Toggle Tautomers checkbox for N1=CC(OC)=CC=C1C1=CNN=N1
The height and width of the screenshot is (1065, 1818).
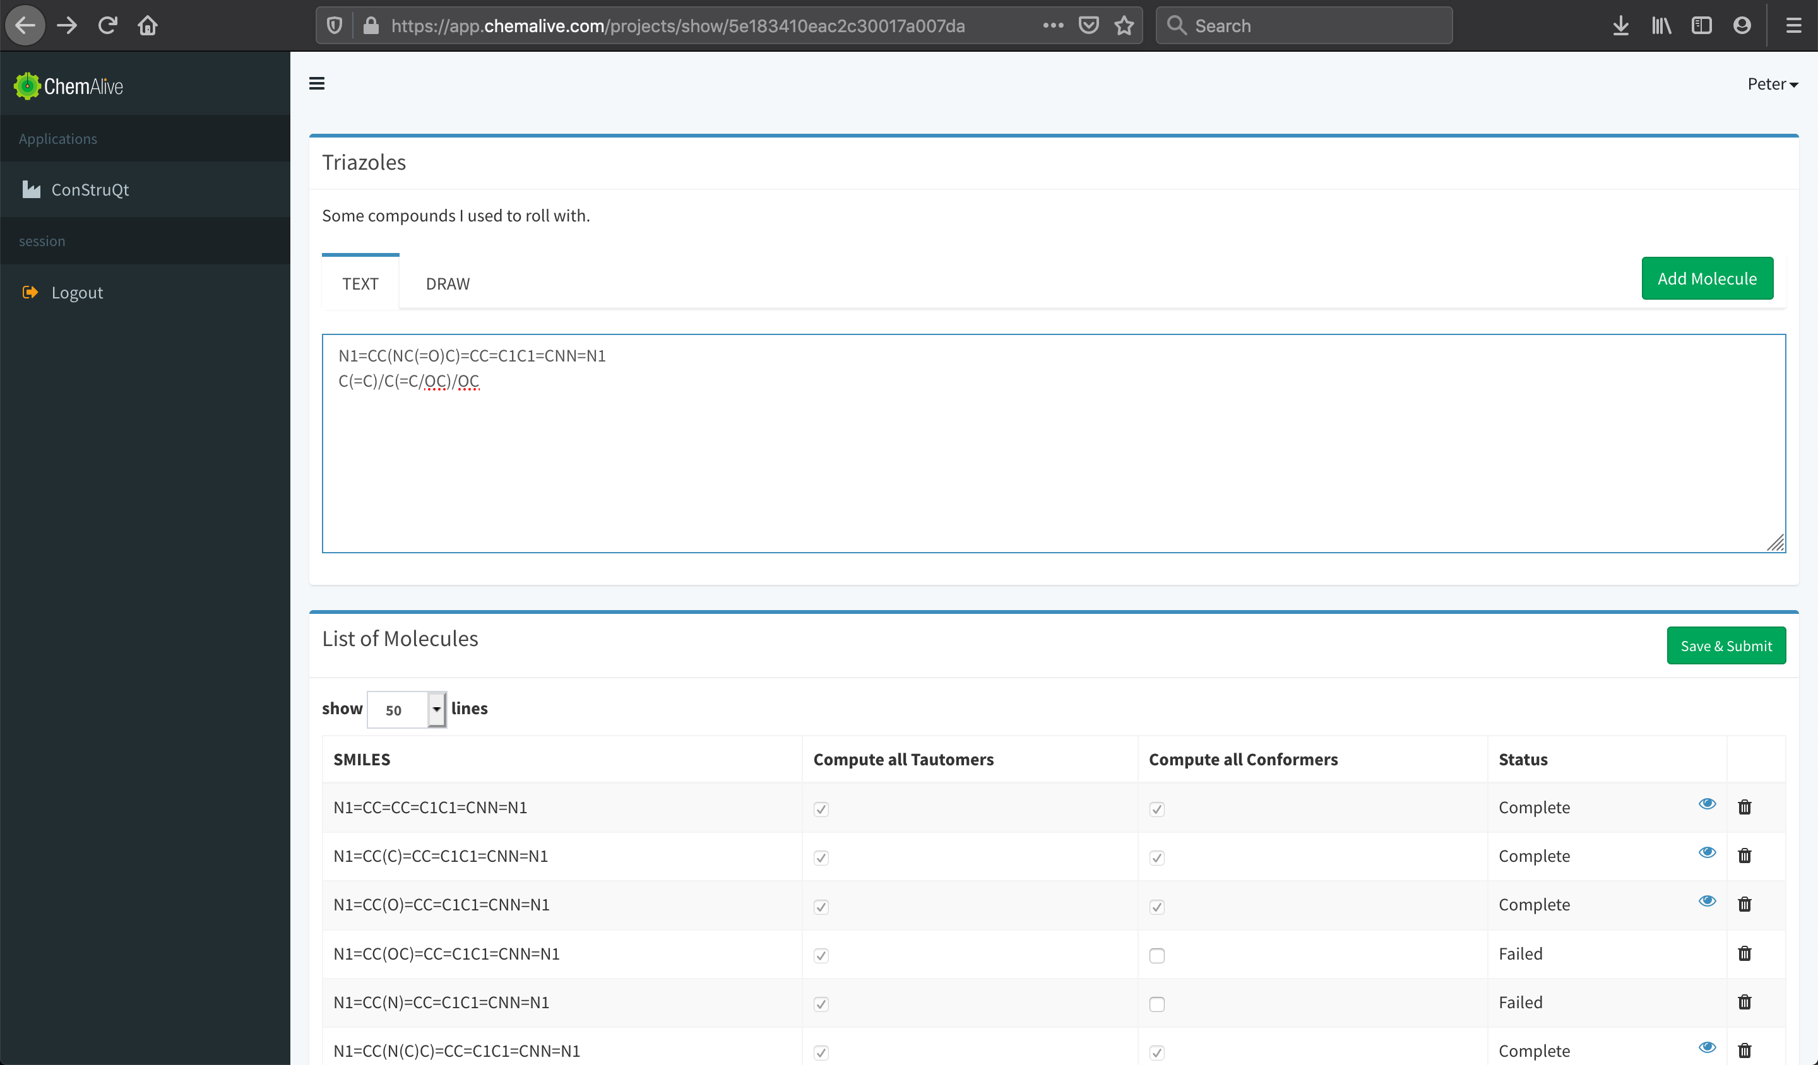[x=821, y=955]
